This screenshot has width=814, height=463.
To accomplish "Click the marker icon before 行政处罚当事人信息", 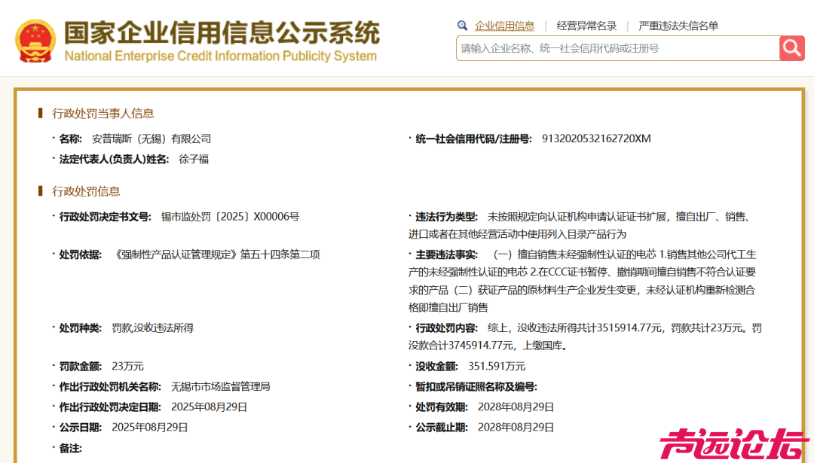I will (41, 114).
